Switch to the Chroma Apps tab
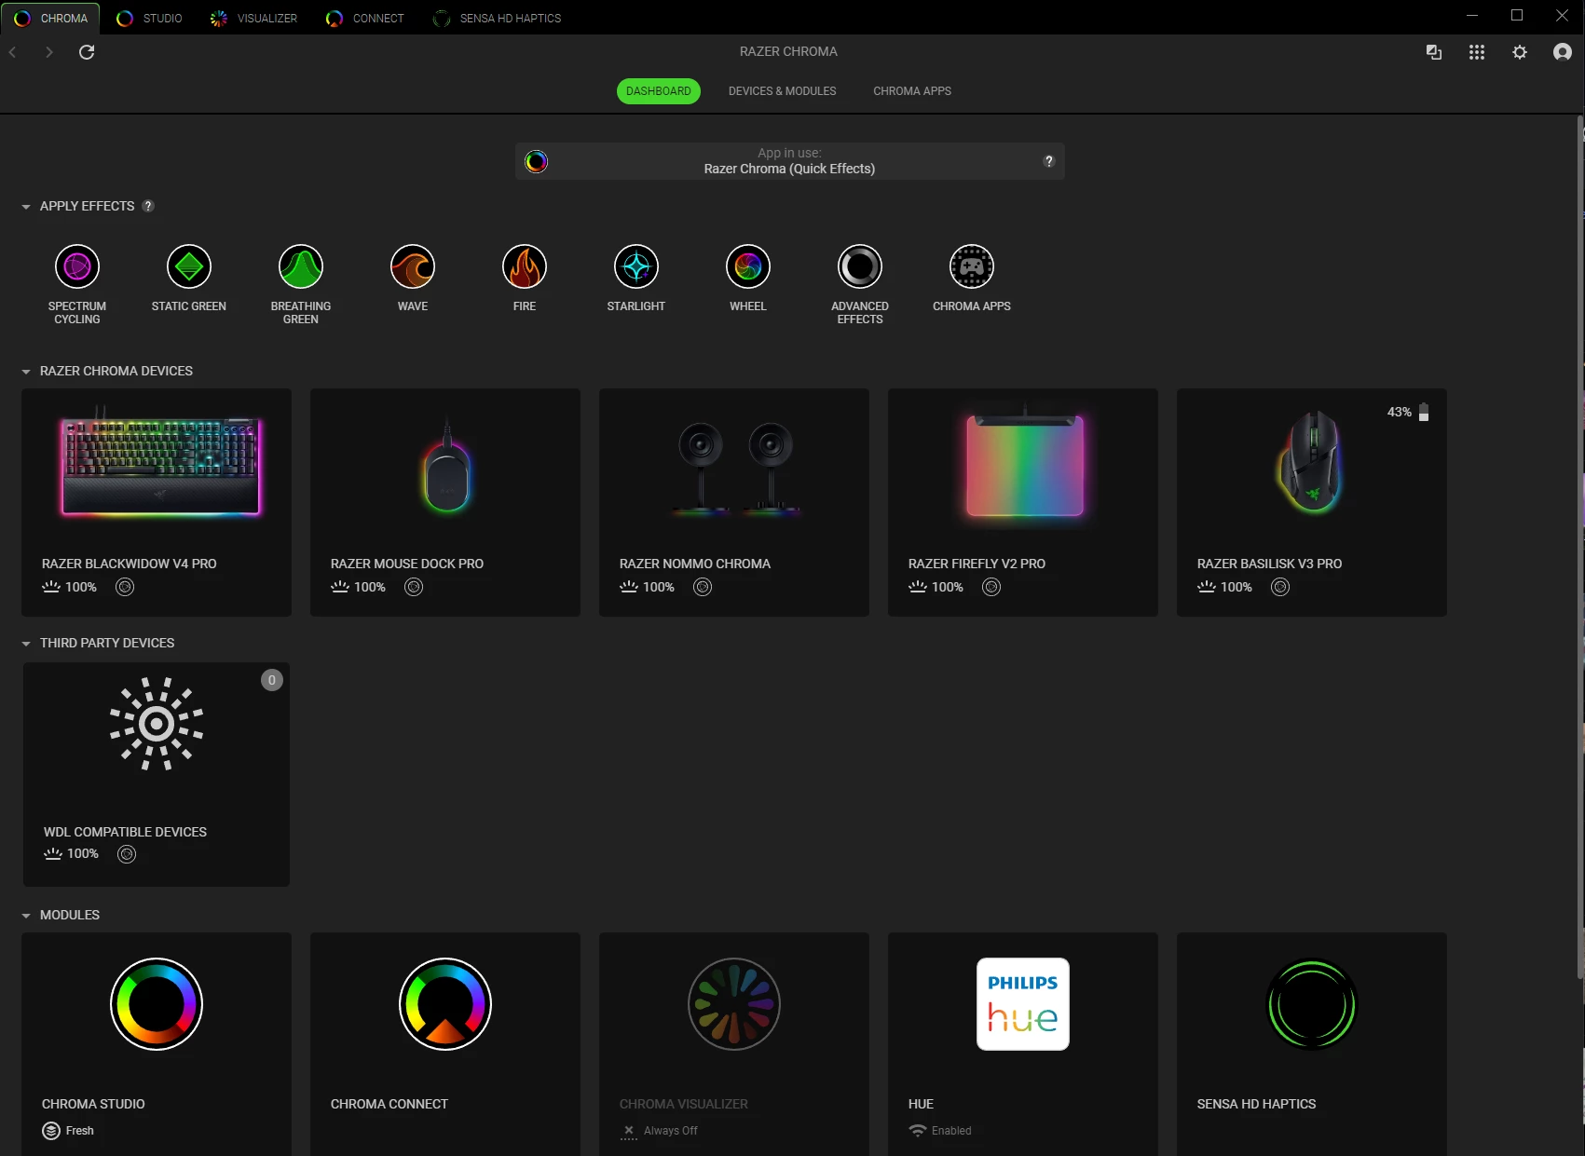The width and height of the screenshot is (1585, 1156). click(x=912, y=91)
